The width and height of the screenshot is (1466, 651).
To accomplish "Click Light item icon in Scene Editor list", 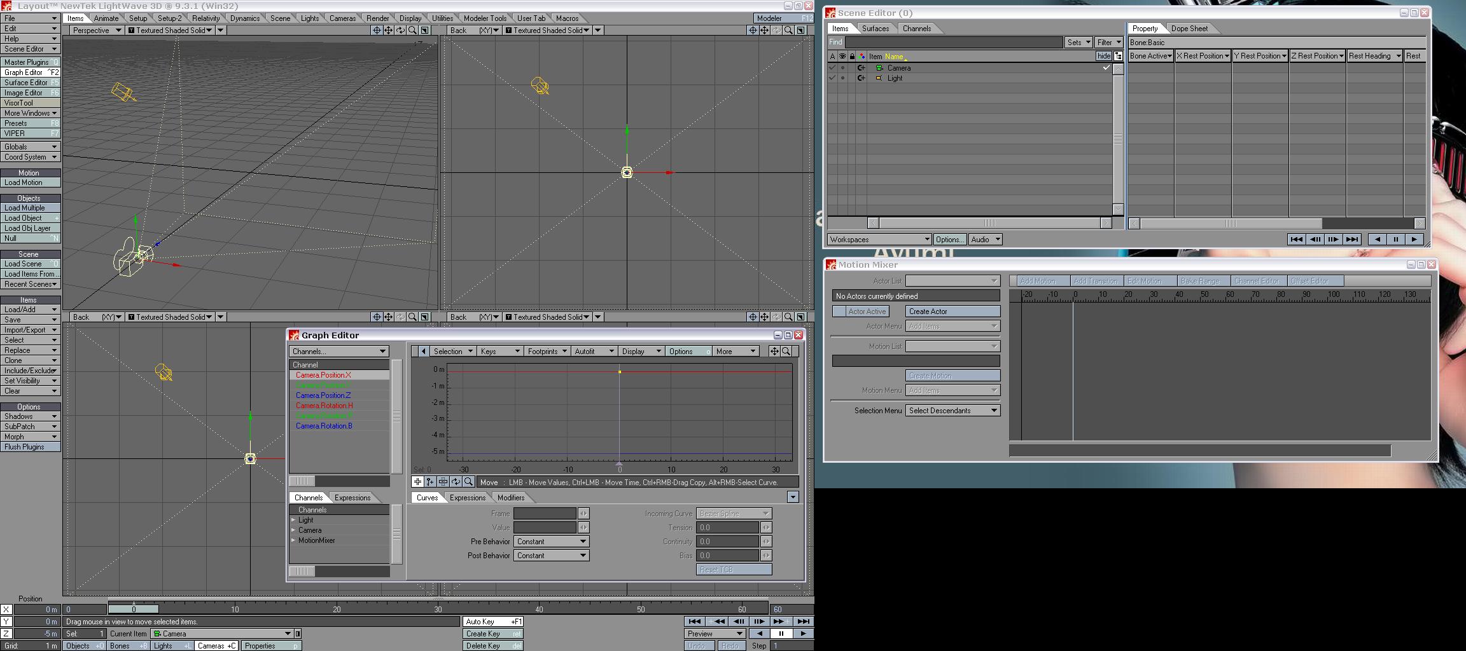I will pos(879,78).
